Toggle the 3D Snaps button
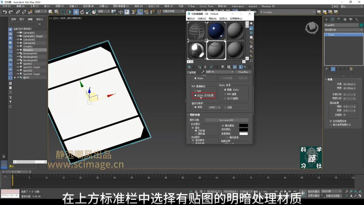364x205 pixels. [x=134, y=12]
